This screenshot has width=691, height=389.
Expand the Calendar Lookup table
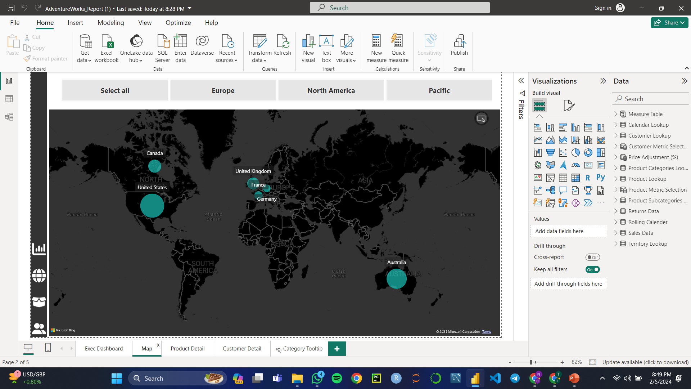coord(616,125)
